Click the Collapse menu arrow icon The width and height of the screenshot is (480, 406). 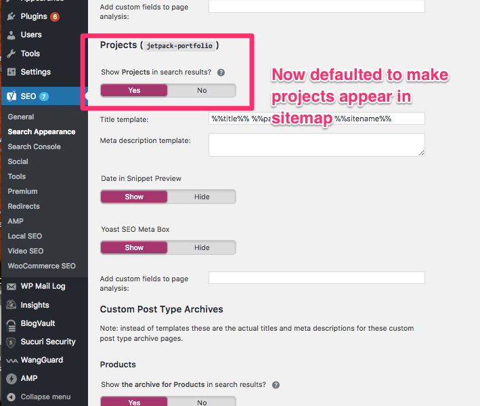12,397
